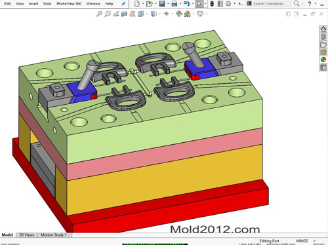Click the Rebuild traffic light icon
Screen dimensions: 328x245
click(x=212, y=4)
